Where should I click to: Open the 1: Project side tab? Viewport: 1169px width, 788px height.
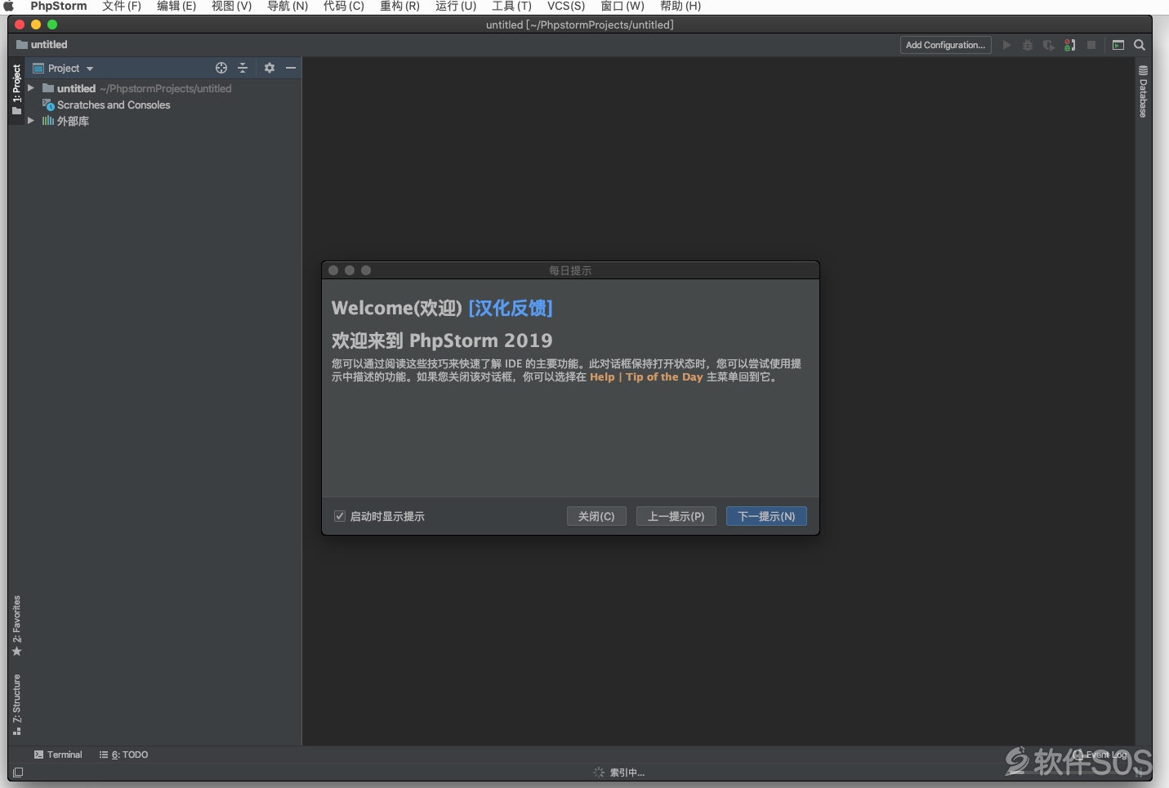point(16,90)
